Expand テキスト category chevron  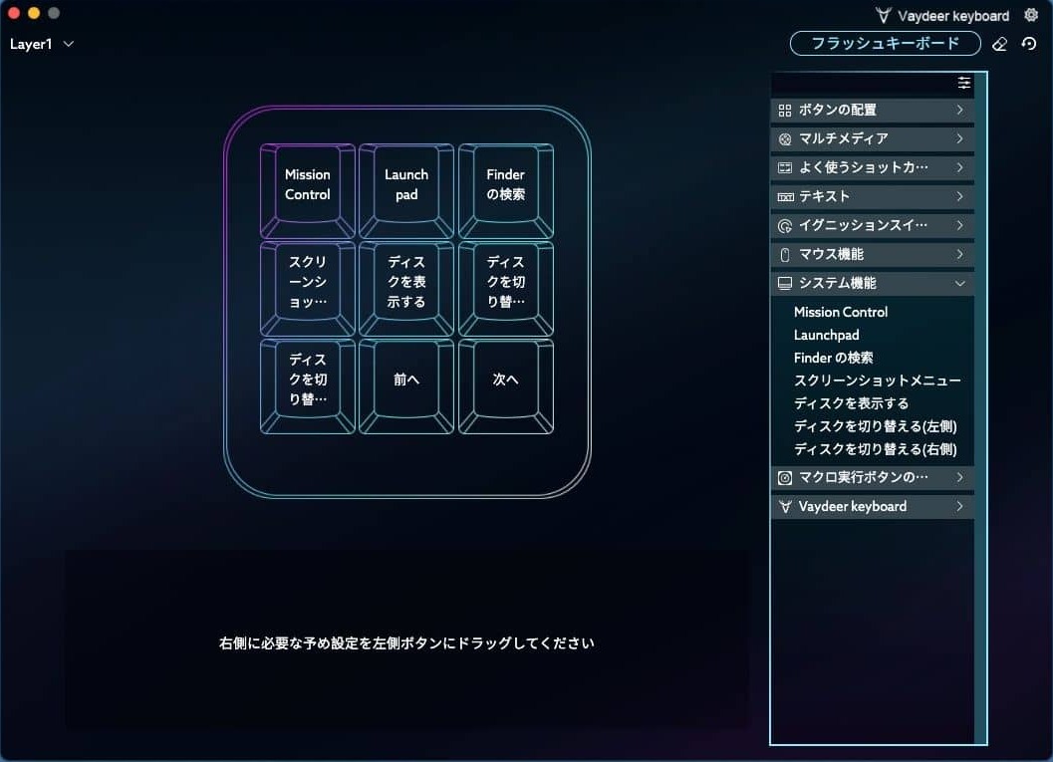959,196
